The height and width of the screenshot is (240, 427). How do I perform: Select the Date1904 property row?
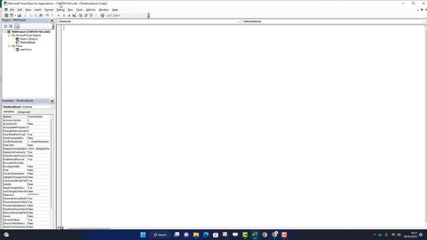tap(27, 145)
